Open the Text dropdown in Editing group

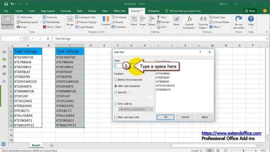162,17
